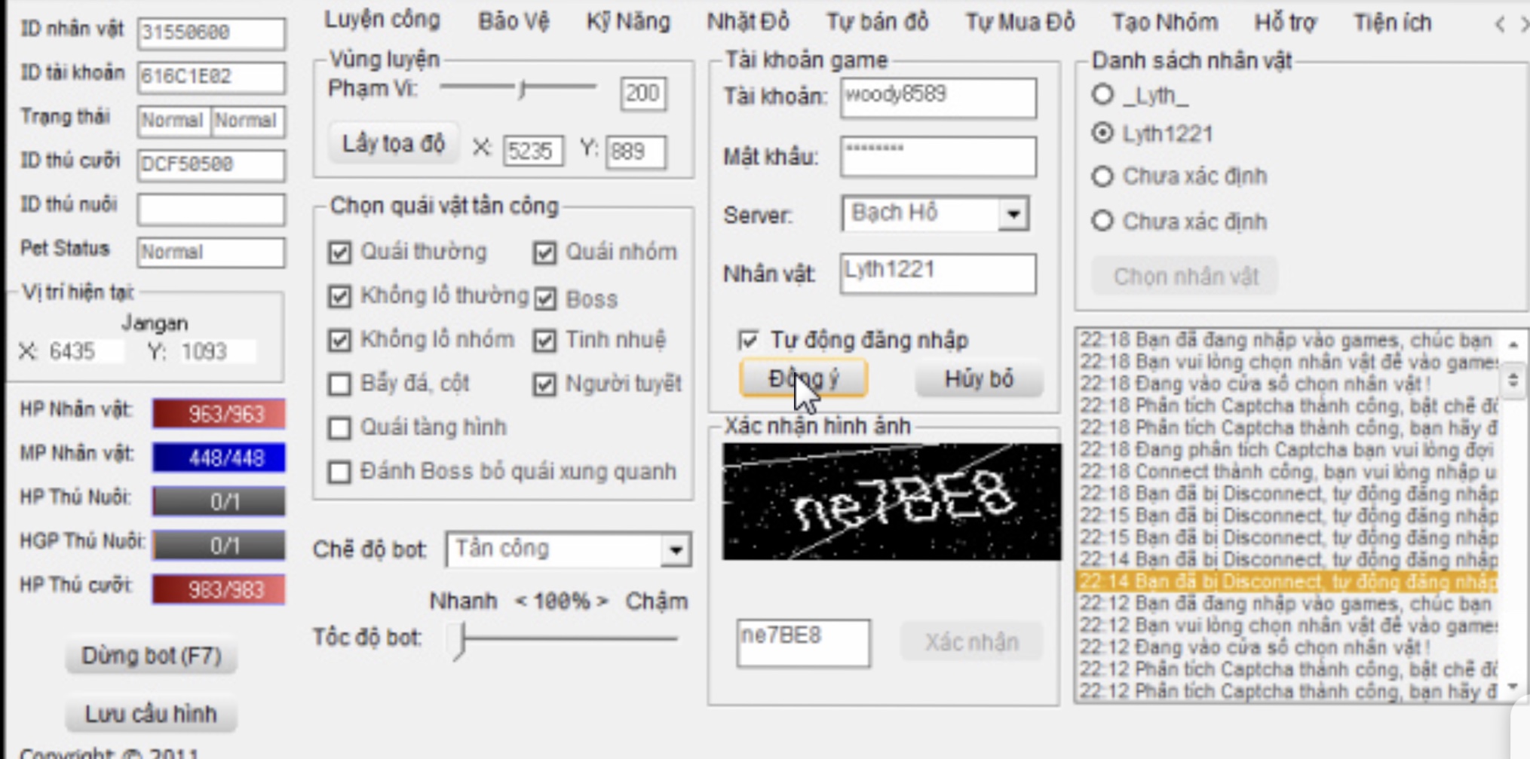1530x759 pixels.
Task: Focus the ID nhân vật field
Action: click(211, 32)
